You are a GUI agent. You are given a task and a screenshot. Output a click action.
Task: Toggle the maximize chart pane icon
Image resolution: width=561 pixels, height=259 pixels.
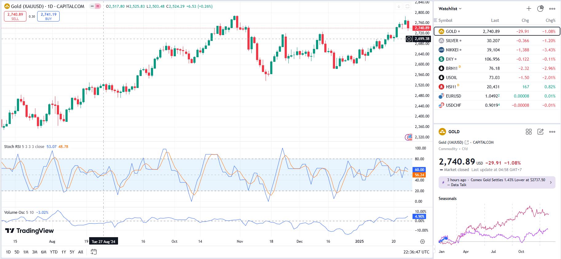407,6
